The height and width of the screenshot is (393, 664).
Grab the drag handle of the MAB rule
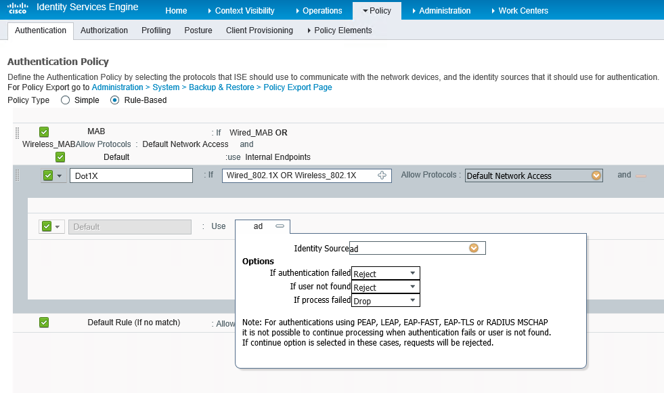(18, 133)
